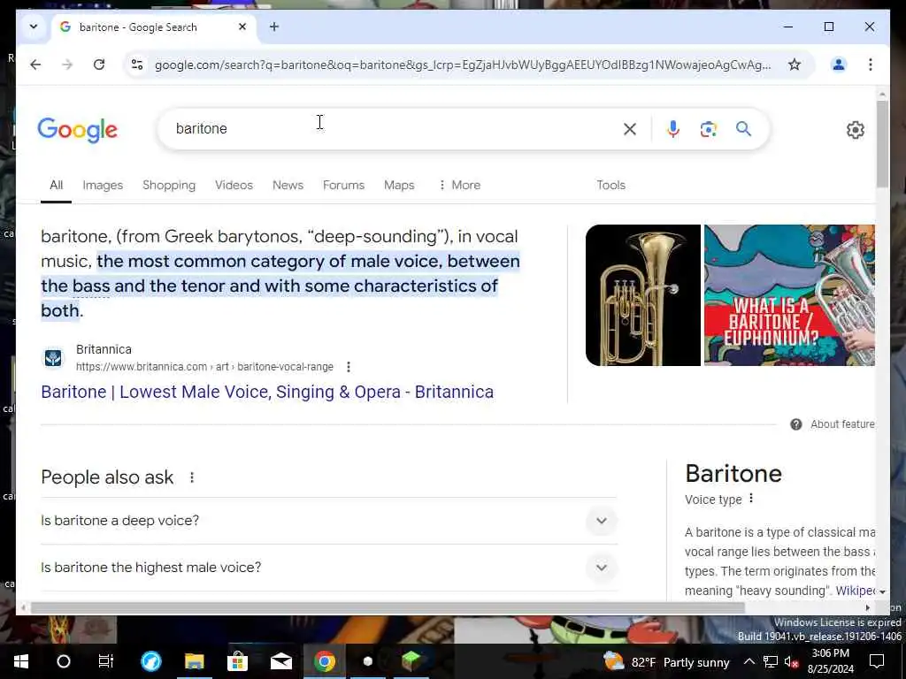The height and width of the screenshot is (679, 906).
Task: View site information icon in address bar
Action: (137, 65)
